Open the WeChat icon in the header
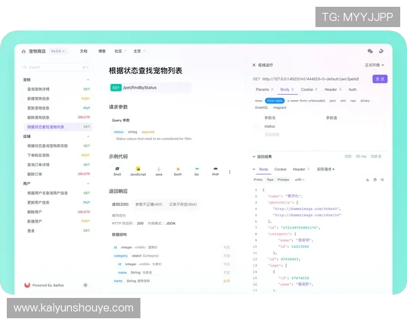 (x=370, y=51)
